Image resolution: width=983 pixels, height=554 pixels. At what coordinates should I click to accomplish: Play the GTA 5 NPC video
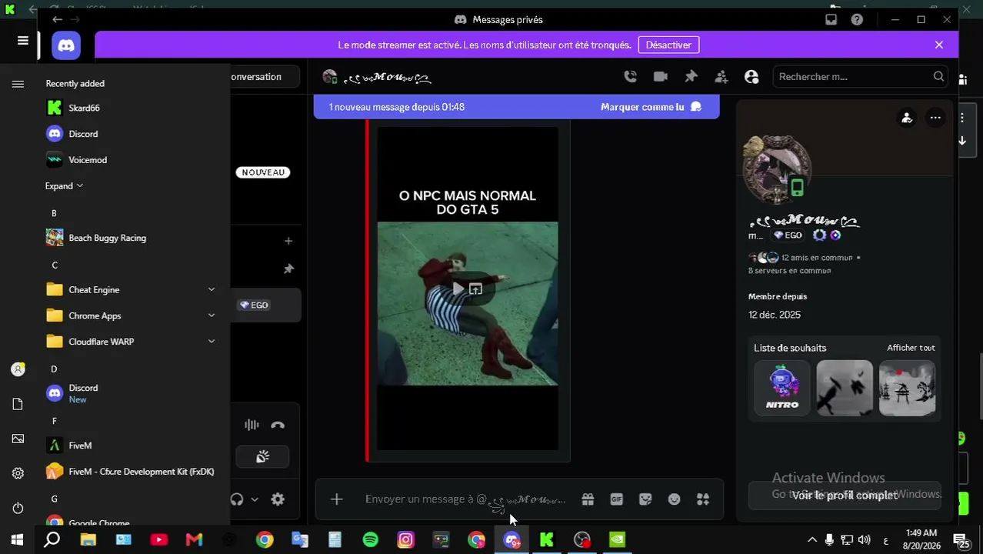tap(458, 289)
